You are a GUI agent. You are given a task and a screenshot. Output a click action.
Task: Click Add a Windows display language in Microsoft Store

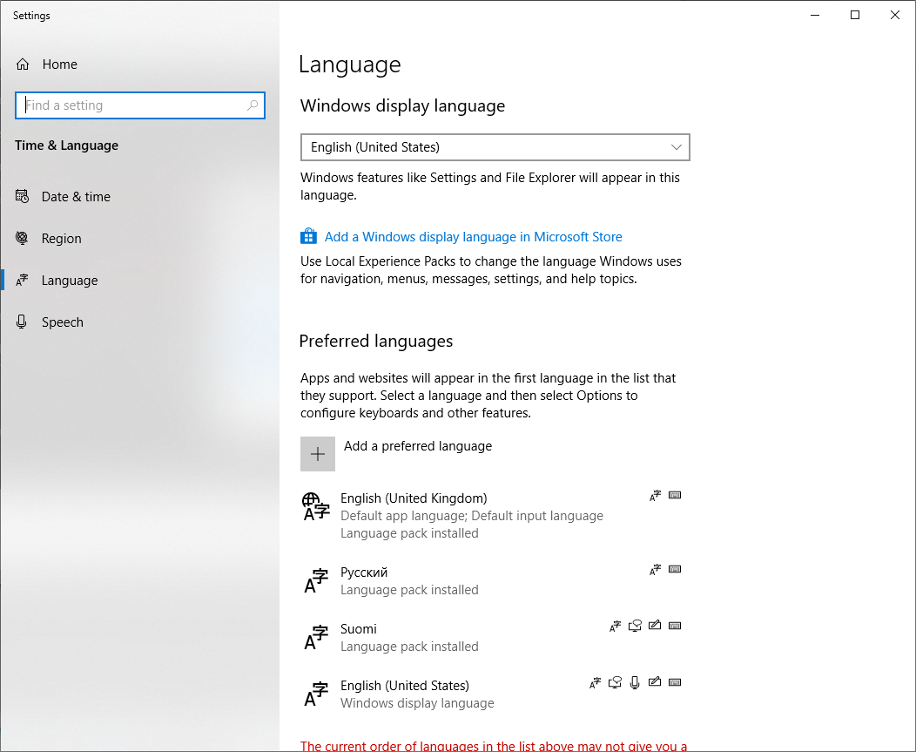click(x=473, y=236)
